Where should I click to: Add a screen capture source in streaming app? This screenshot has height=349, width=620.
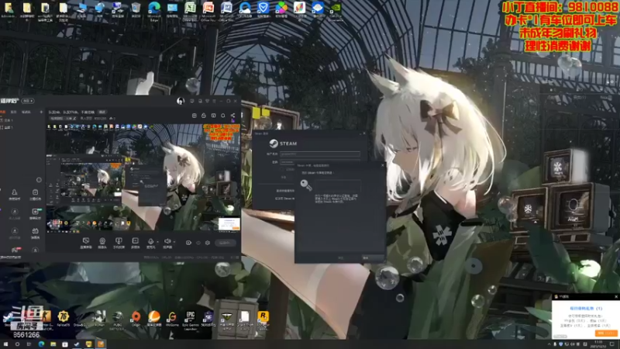point(86,243)
